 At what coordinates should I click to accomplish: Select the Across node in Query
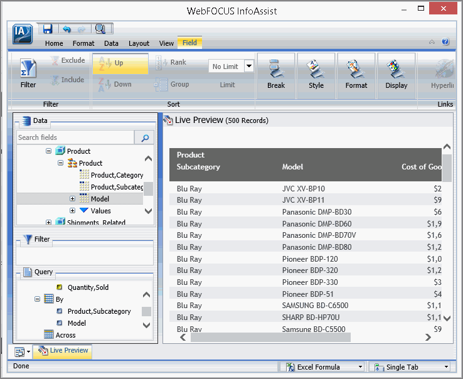(65, 335)
